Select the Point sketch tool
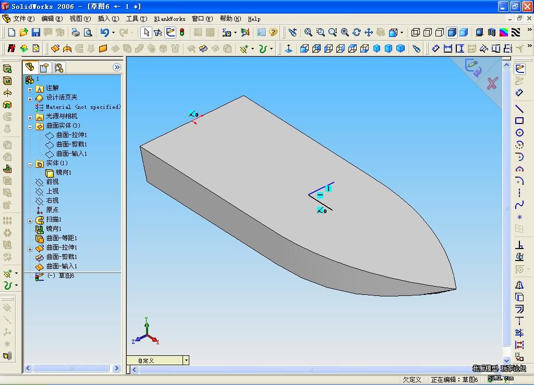 click(519, 217)
